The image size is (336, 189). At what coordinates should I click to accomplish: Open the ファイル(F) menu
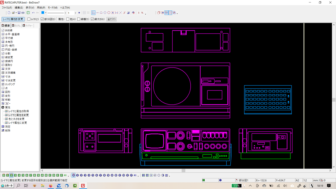7,8
